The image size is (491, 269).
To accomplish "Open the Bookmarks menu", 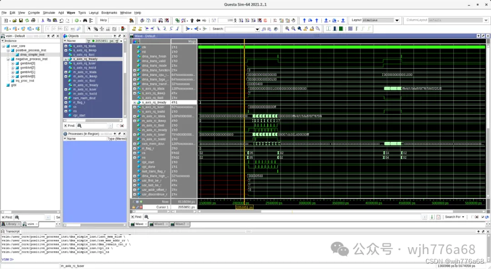I will pos(109,13).
